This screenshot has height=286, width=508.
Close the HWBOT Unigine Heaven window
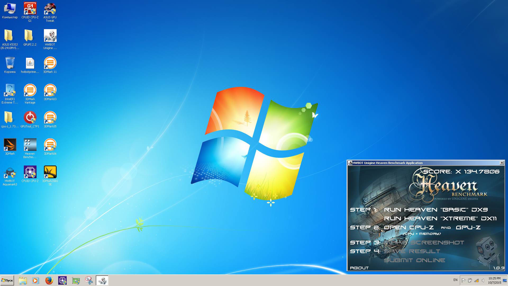pyautogui.click(x=502, y=163)
